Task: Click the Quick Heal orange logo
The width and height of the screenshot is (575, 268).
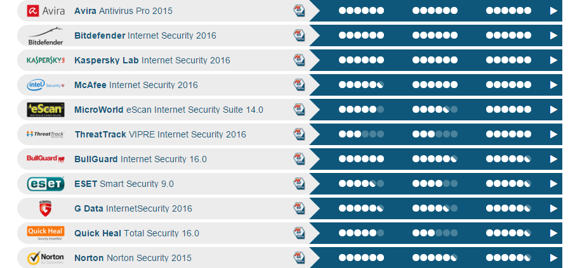Action: 46,233
